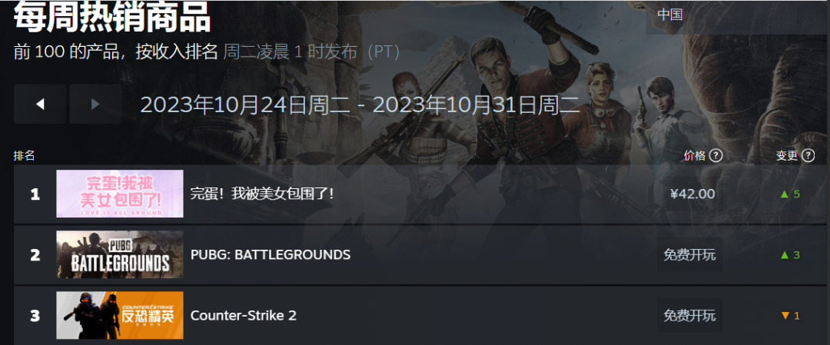Screen dimensions: 830x345
Task: Open the 完蛋！我被美女包围了！ game thumbnail
Action: (x=120, y=194)
